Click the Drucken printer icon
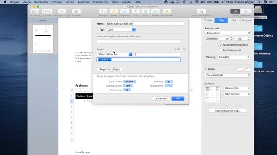Screen dimensions: 277x155 [76, 12]
